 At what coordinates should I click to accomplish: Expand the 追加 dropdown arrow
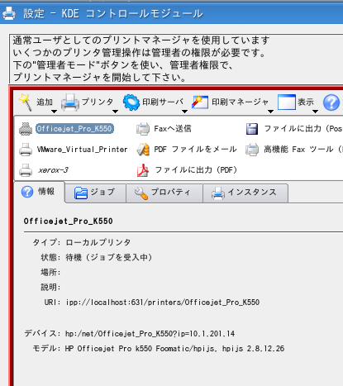coord(55,112)
